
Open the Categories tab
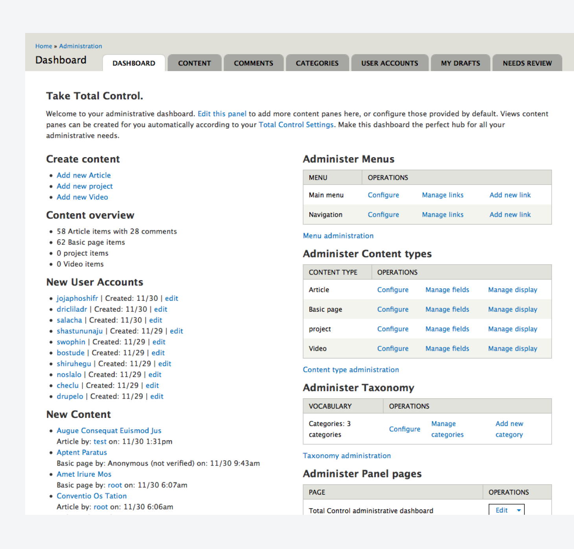pyautogui.click(x=317, y=63)
